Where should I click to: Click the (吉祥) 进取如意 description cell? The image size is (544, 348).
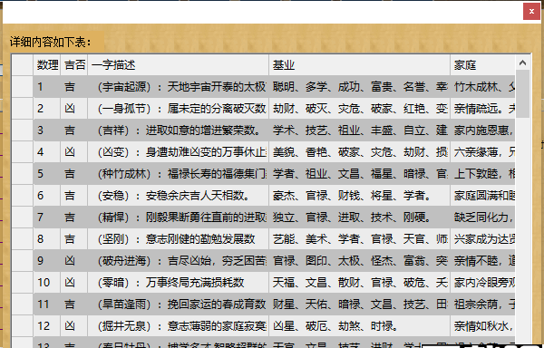coord(179,130)
